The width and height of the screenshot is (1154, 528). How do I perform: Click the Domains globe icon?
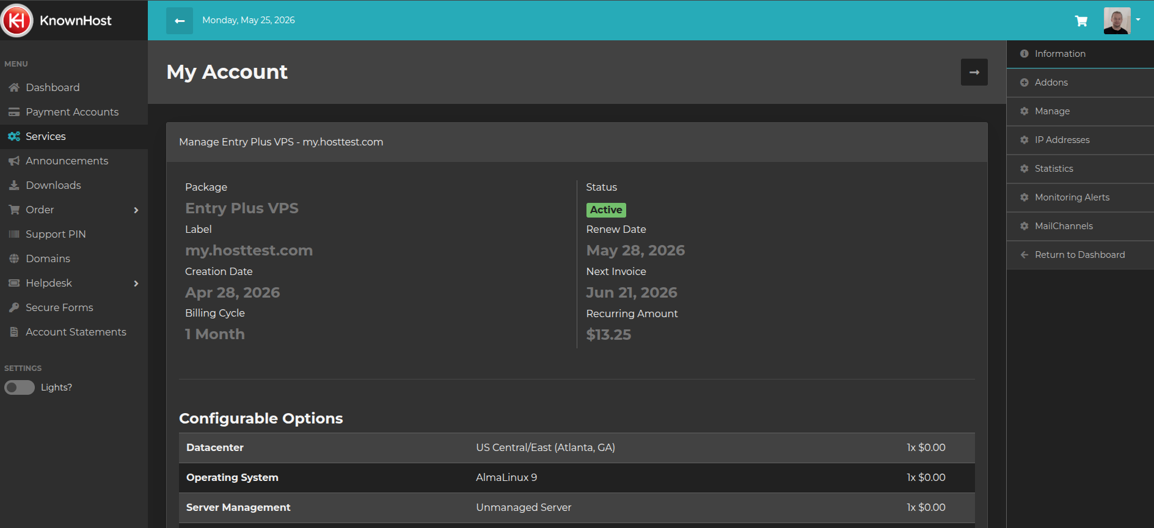click(x=14, y=258)
